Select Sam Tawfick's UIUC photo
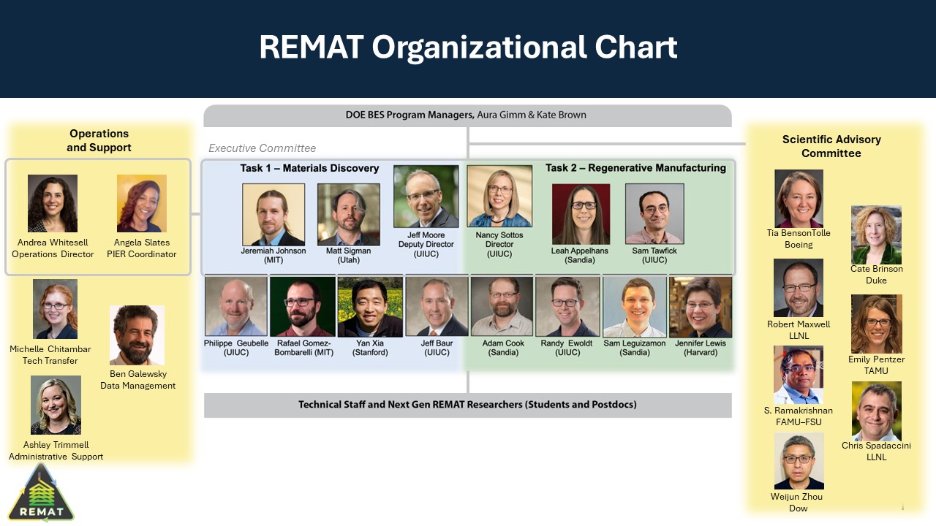The image size is (936, 526). tap(653, 213)
